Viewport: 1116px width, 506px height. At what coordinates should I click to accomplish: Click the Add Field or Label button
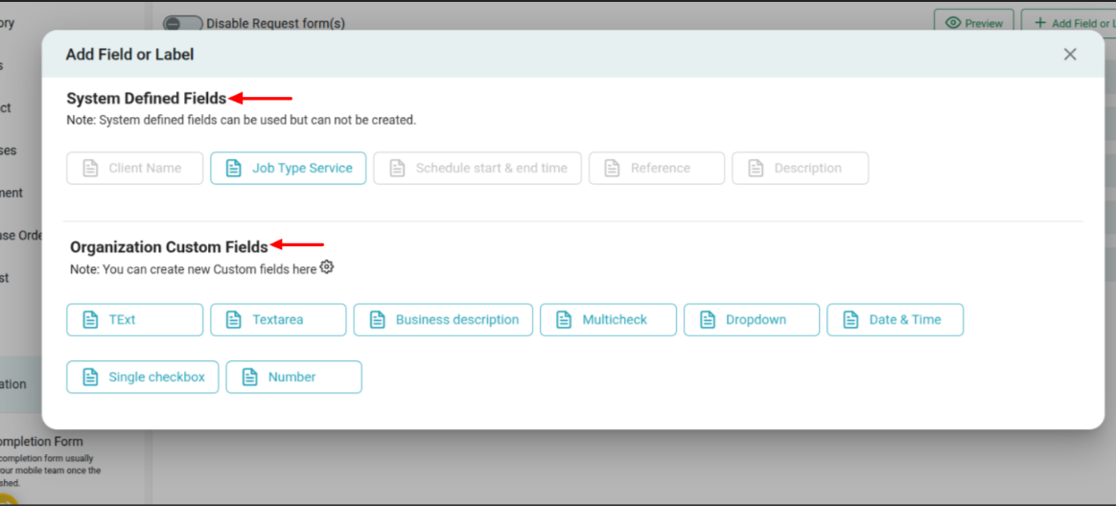[x=1067, y=23]
